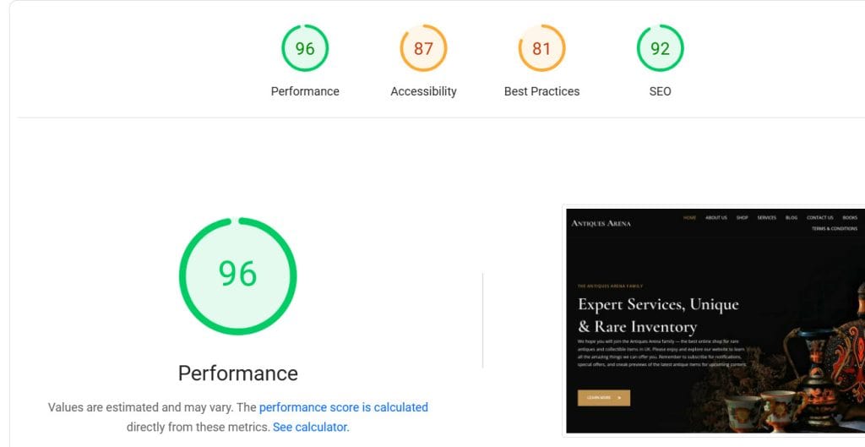Viewport: 865px width, 447px height.
Task: Select the Best Practices category label
Action: click(541, 91)
